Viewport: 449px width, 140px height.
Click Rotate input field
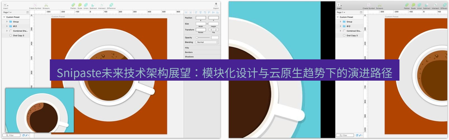[201, 30]
